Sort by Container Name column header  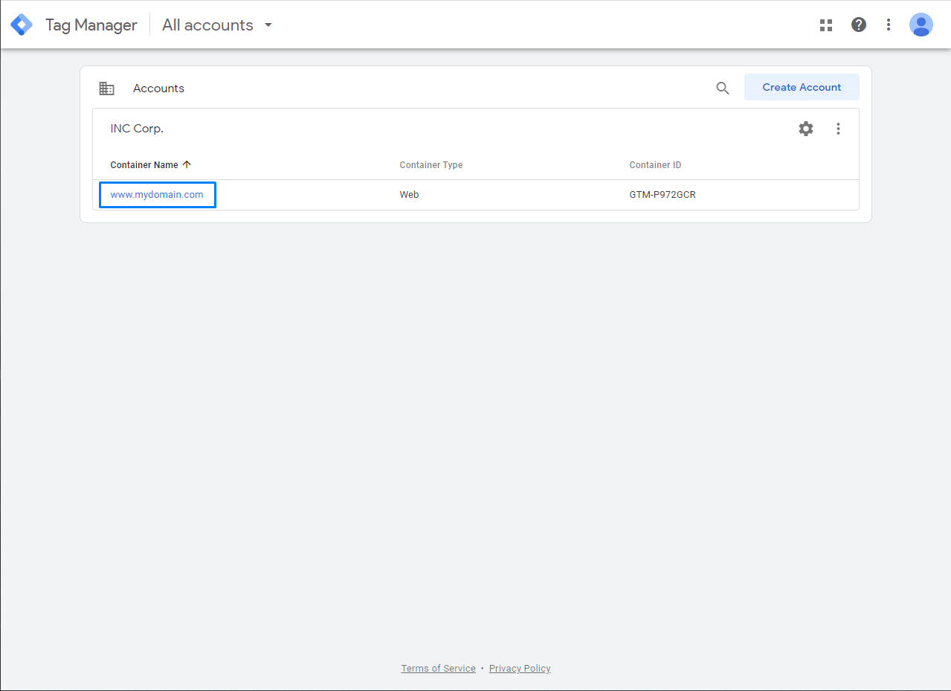144,165
